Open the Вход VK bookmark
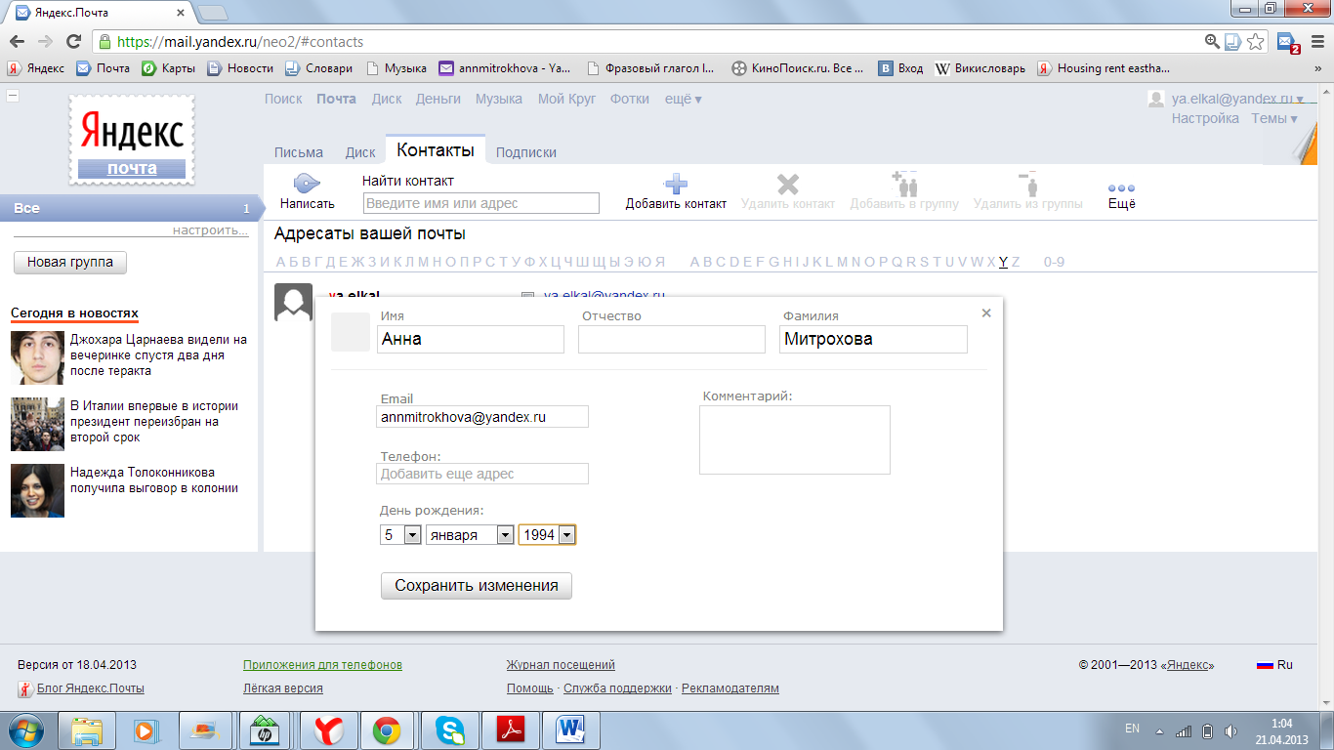This screenshot has width=1334, height=750. pos(900,68)
